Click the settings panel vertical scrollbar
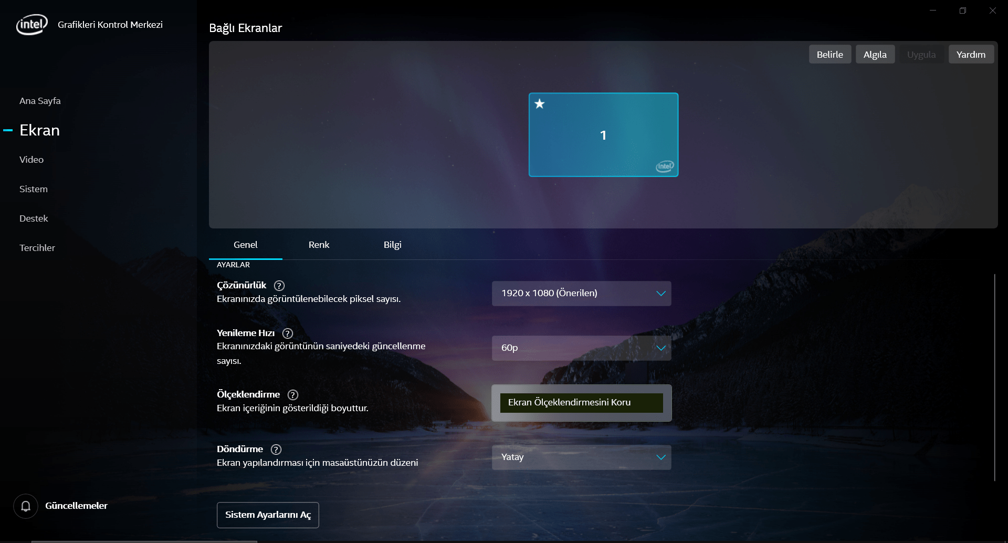 pos(994,377)
